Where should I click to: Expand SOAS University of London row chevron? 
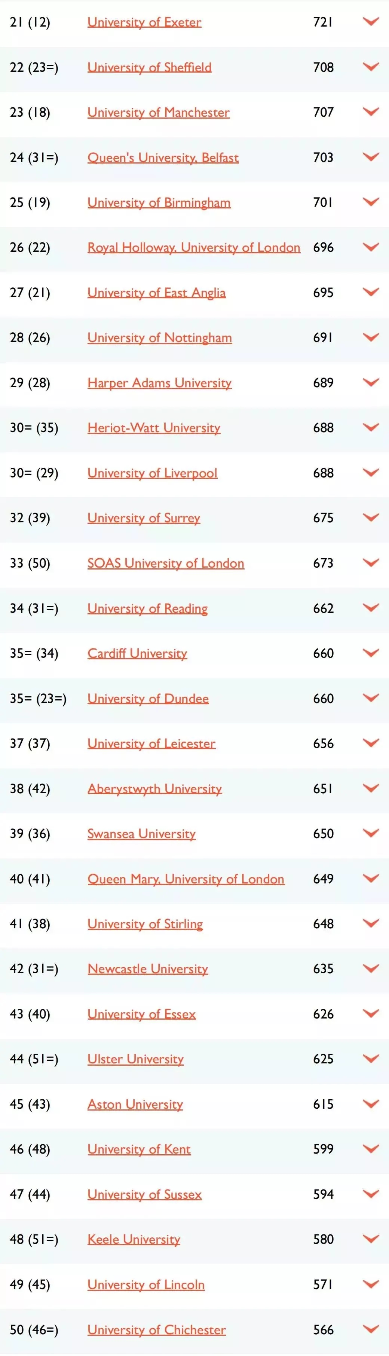click(x=371, y=563)
